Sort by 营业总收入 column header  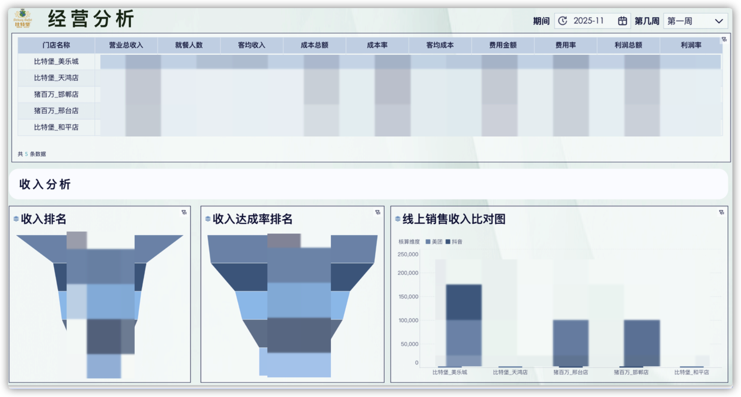click(126, 45)
